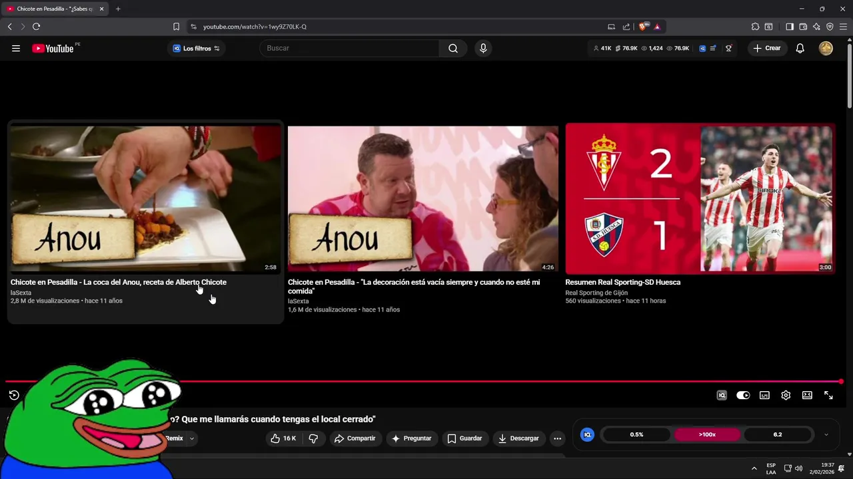The height and width of the screenshot is (479, 853).
Task: Click the browser forward arrow
Action: coord(22,27)
